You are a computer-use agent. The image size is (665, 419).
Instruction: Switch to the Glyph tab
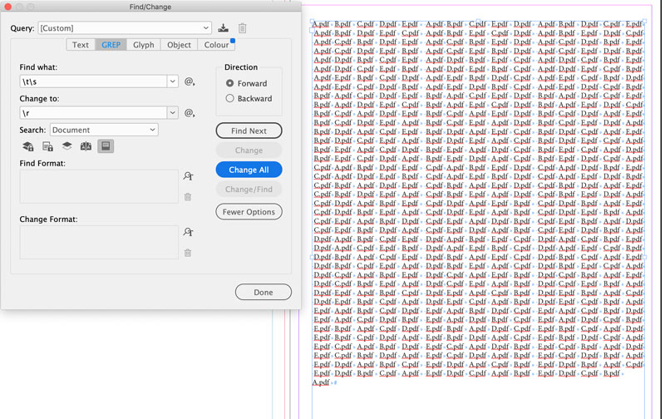[144, 45]
